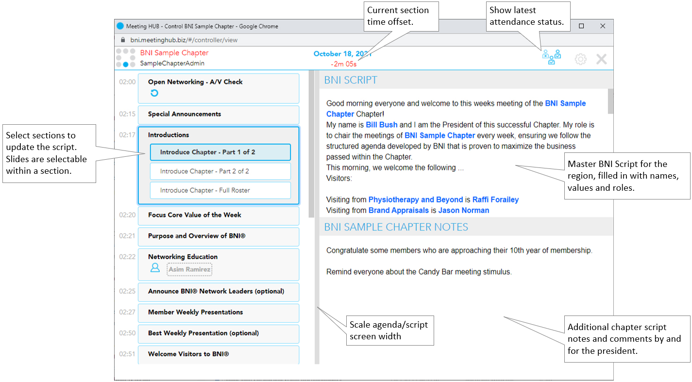Viewport: 692px width, 382px height.
Task: Click the Meeting HUB dots logo
Action: pyautogui.click(x=126, y=58)
